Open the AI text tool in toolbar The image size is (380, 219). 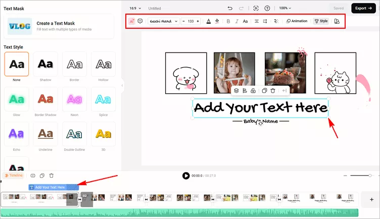[x=131, y=21]
